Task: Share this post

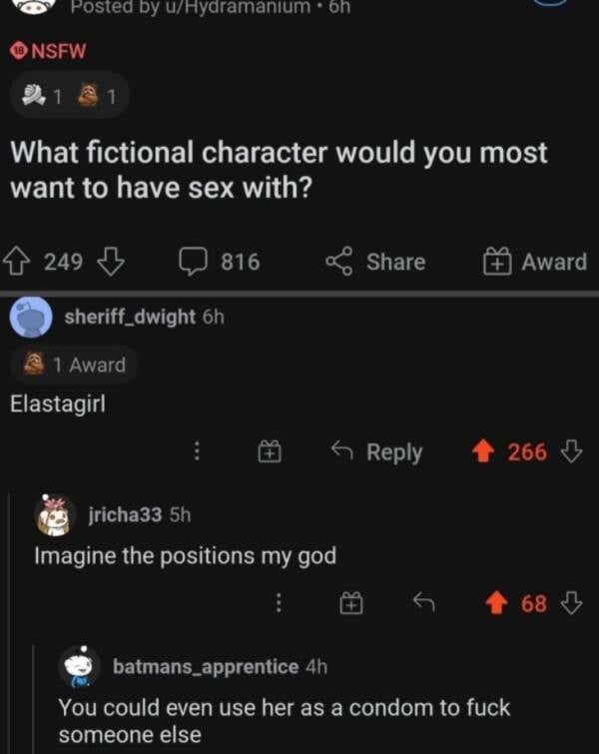Action: point(376,263)
